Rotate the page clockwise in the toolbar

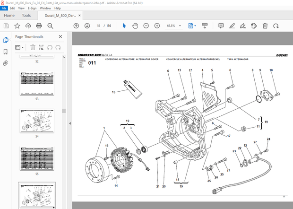pos(276,26)
